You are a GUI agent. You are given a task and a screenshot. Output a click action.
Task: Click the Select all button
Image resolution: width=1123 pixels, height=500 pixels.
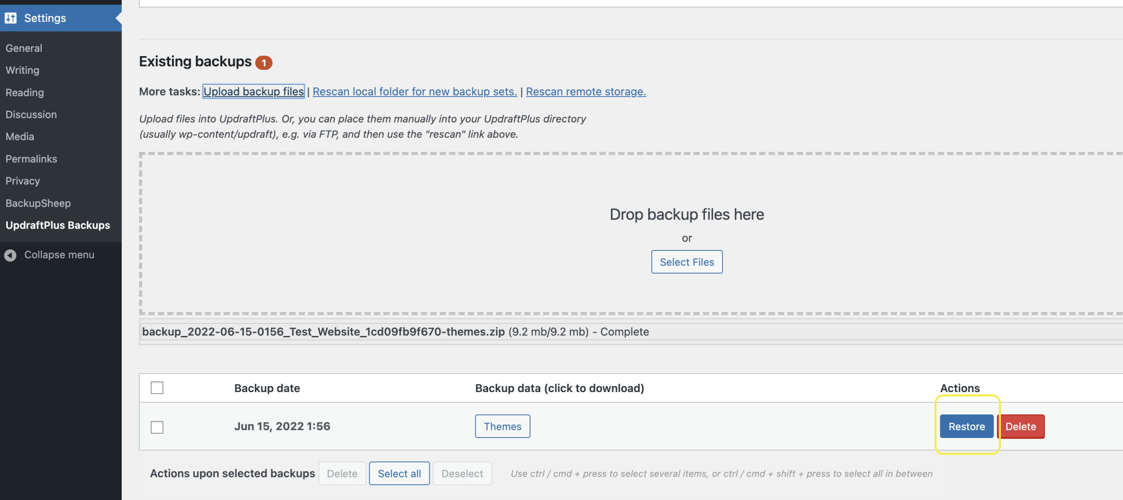(399, 473)
